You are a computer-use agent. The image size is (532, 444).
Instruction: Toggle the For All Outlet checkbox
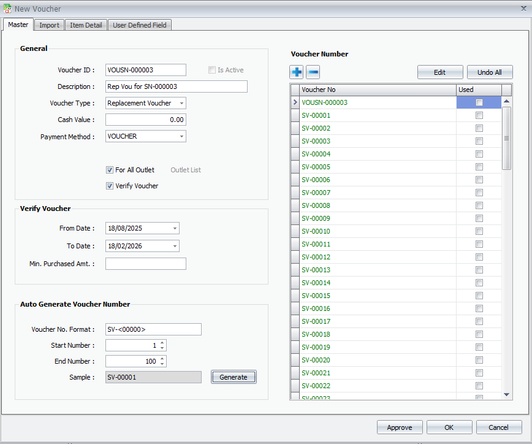point(110,170)
